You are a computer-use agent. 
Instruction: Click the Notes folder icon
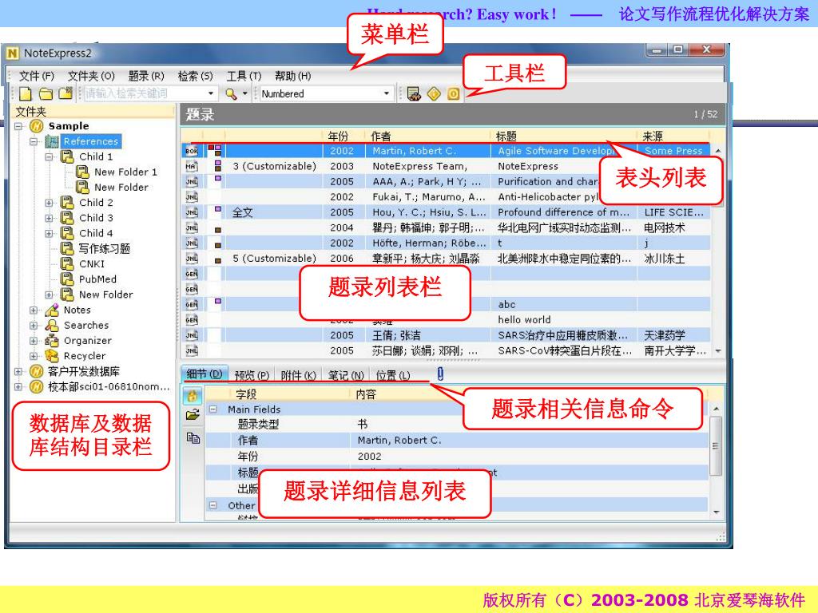pyautogui.click(x=52, y=310)
